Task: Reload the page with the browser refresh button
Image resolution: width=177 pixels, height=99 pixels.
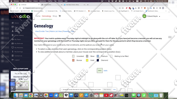Action: (17, 8)
